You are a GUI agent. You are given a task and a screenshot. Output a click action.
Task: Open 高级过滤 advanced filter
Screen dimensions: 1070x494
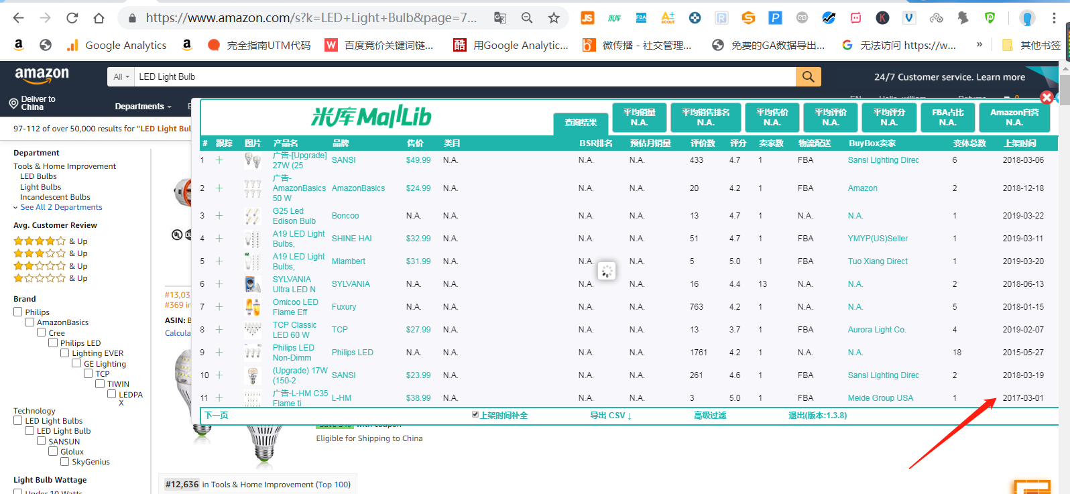pos(710,416)
